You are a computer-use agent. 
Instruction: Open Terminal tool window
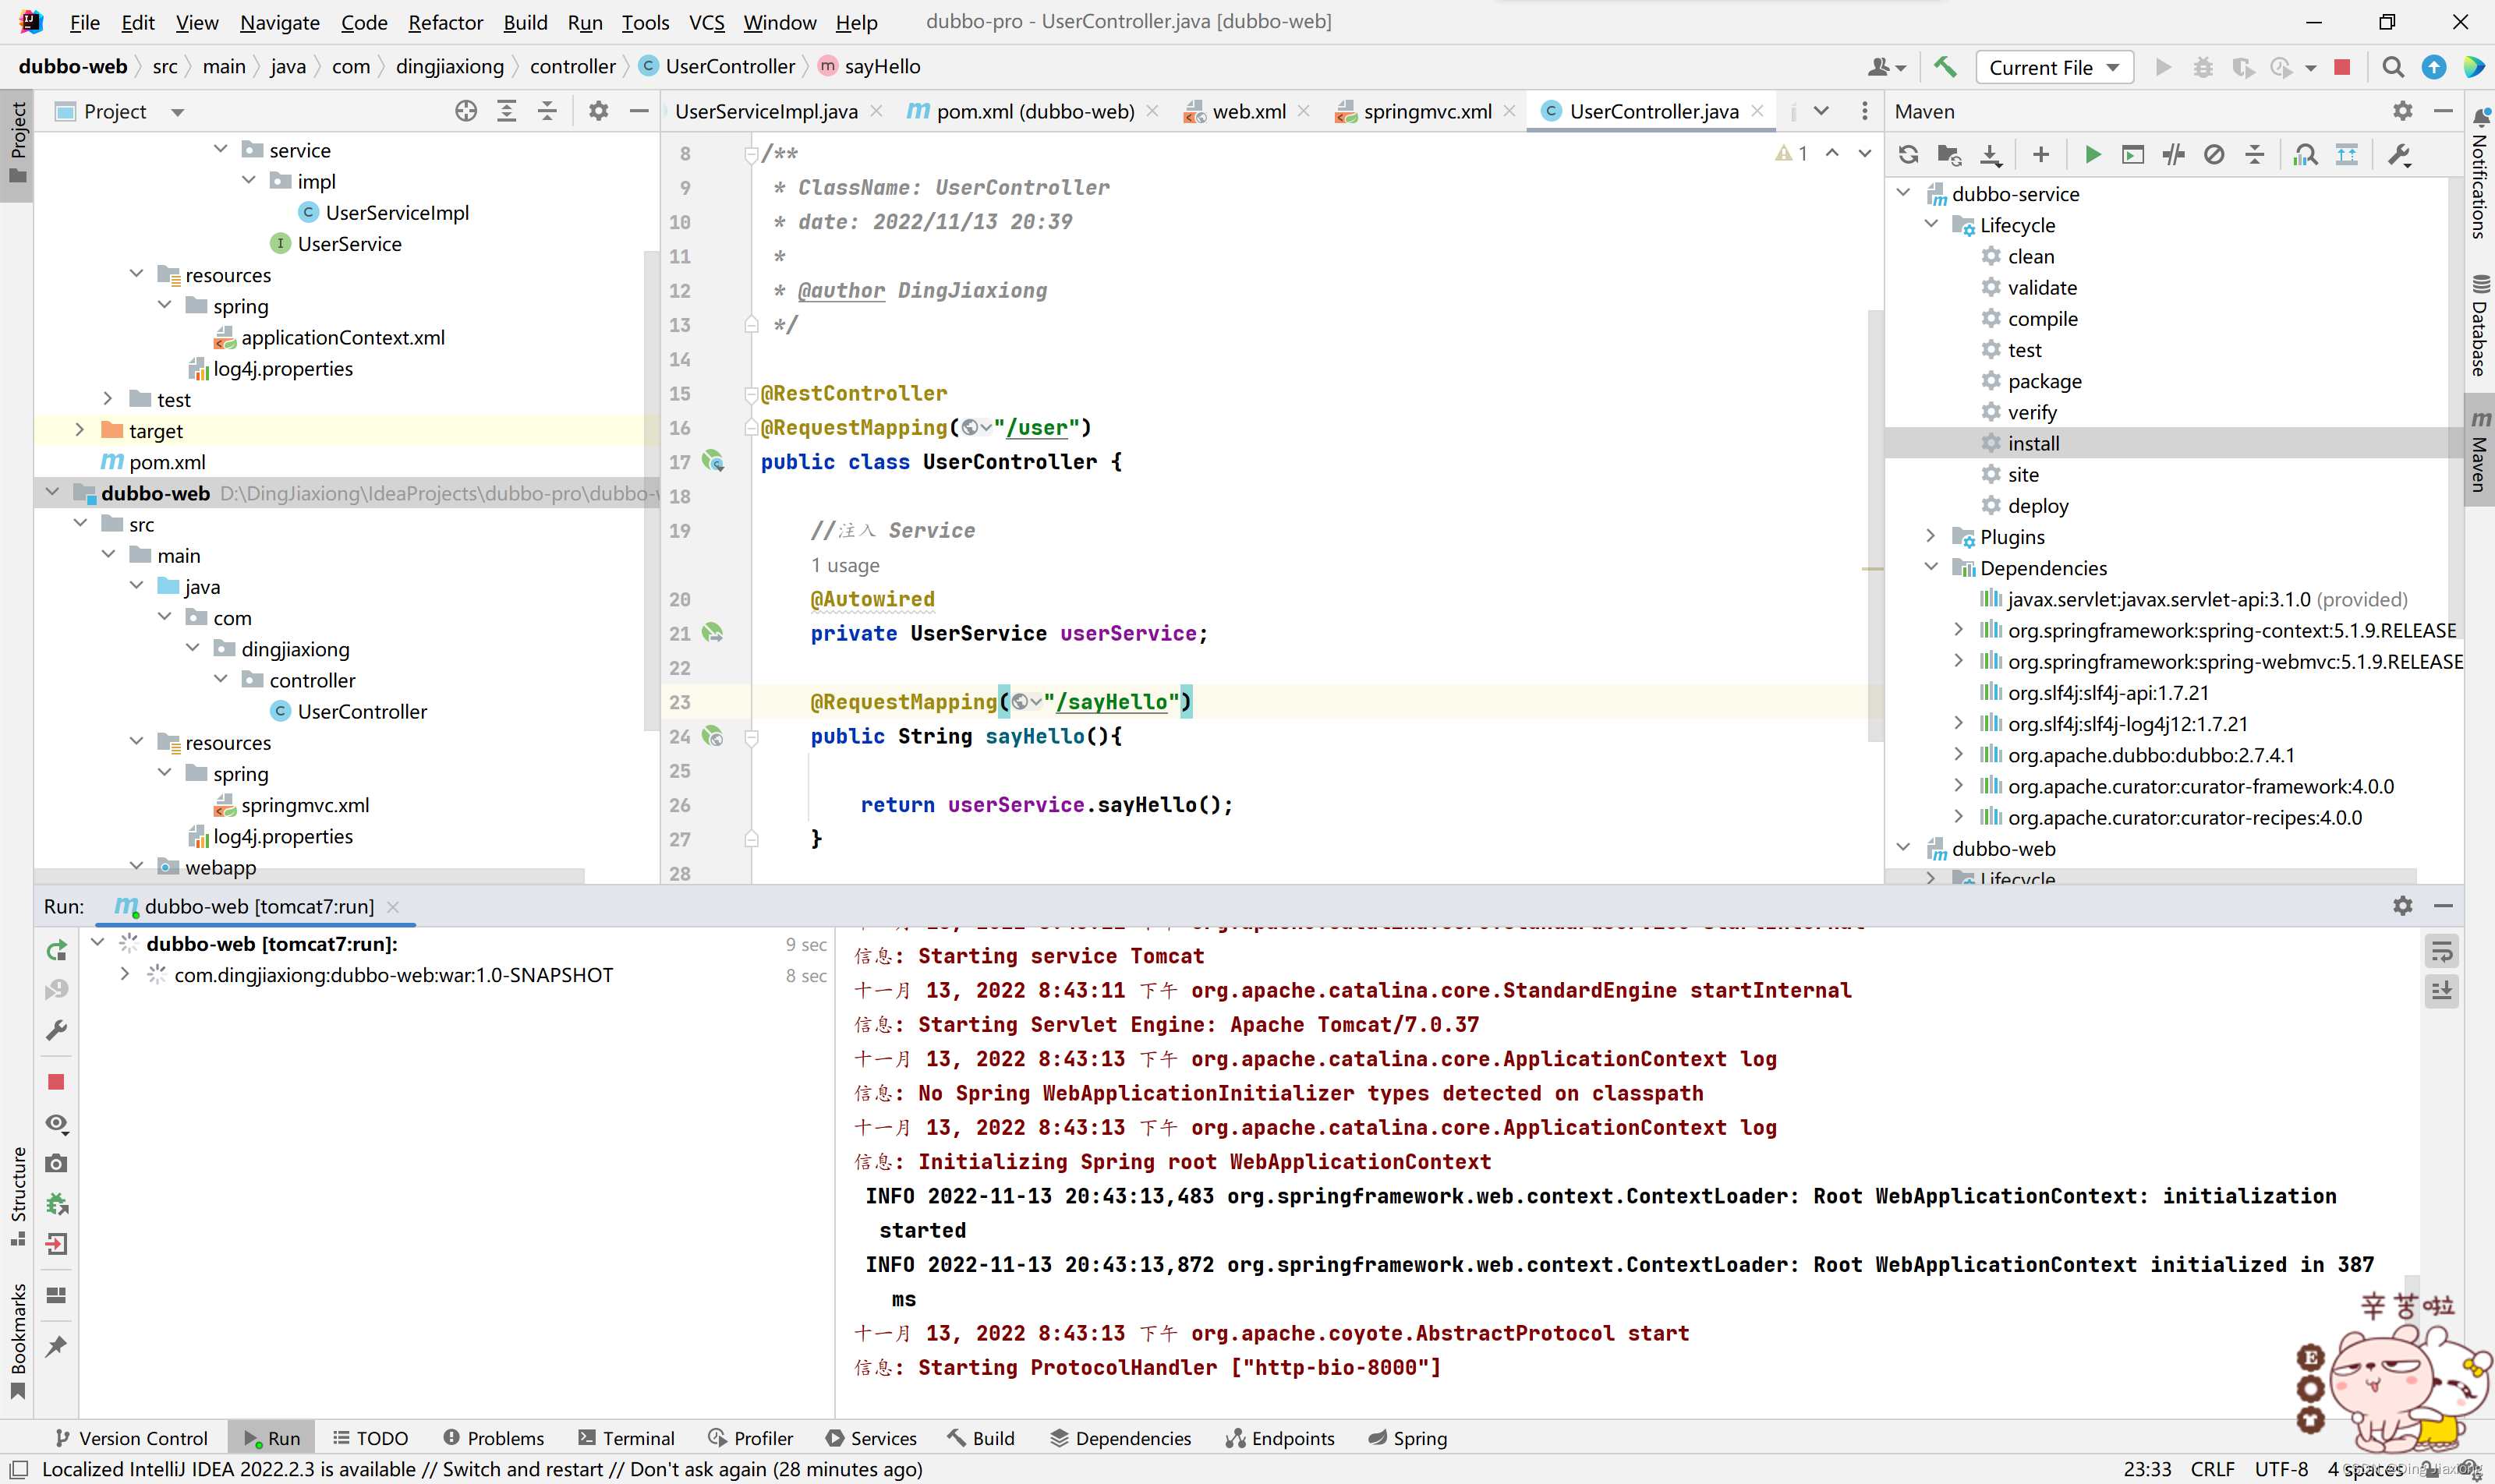click(627, 1438)
